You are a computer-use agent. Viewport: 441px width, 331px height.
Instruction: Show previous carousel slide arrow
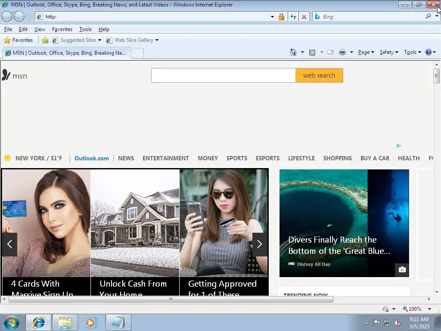(x=9, y=244)
